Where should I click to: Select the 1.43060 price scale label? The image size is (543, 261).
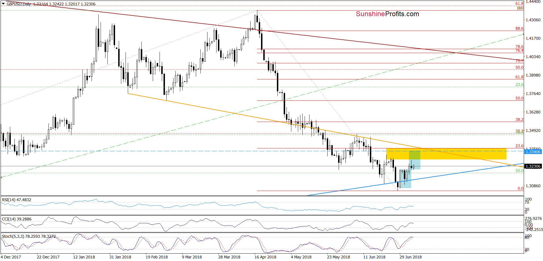pyautogui.click(x=533, y=20)
